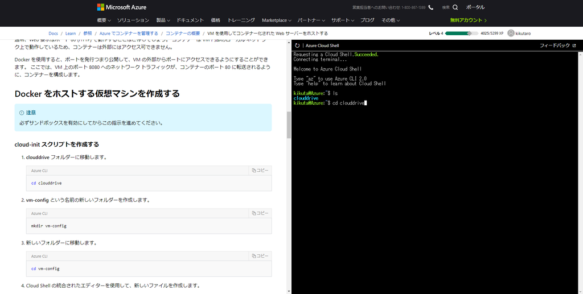Expand the 製品 dropdown menu
The width and height of the screenshot is (583, 294).
coord(163,20)
